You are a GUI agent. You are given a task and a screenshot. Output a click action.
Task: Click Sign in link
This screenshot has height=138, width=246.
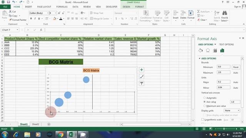pos(238,7)
